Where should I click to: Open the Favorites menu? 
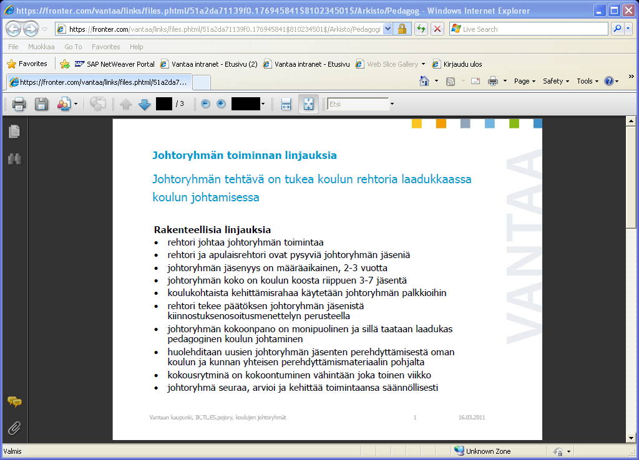(x=105, y=47)
